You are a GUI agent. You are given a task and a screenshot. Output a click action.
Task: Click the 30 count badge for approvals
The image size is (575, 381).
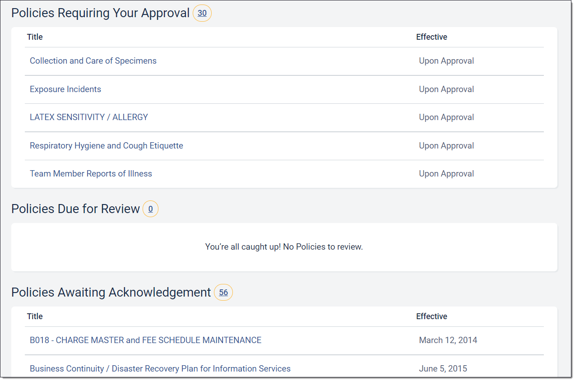[x=202, y=14]
